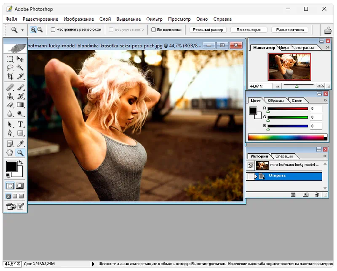Click the trash icon in History panel
Image resolution: width=337 pixels, height=271 pixels.
317,195
